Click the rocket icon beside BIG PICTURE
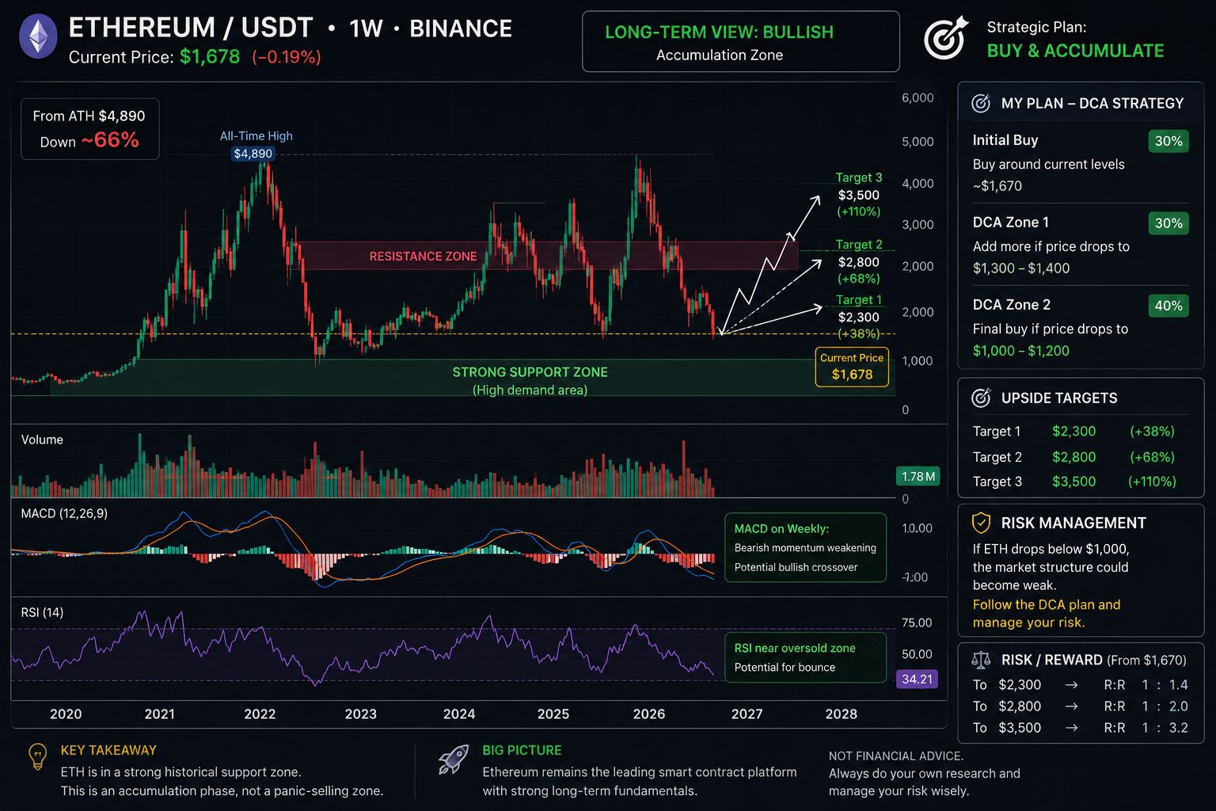 pos(454,760)
